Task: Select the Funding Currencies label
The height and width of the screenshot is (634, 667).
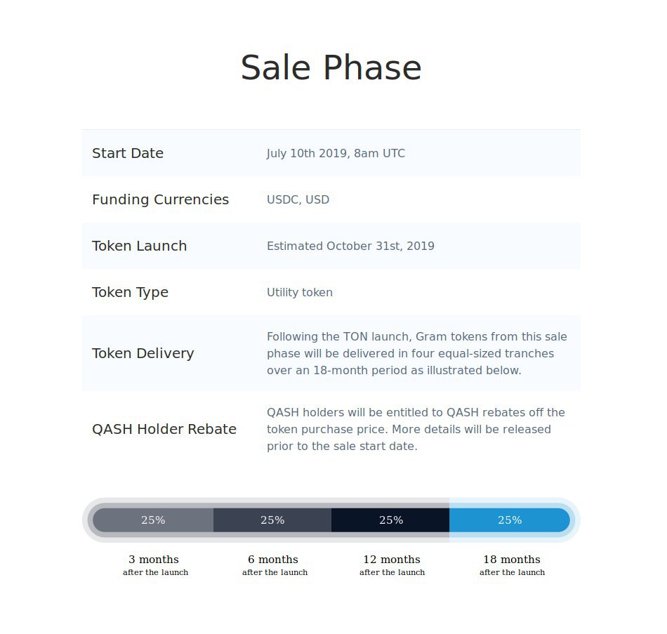Action: tap(160, 199)
